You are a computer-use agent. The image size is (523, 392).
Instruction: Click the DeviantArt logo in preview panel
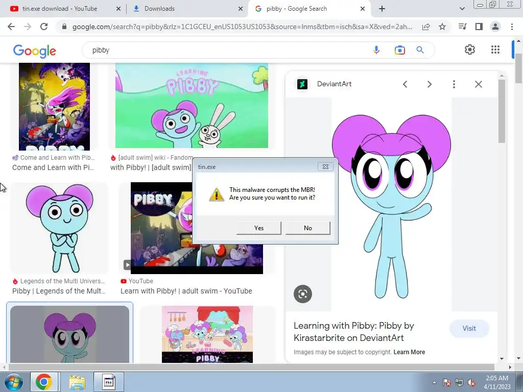pos(302,84)
